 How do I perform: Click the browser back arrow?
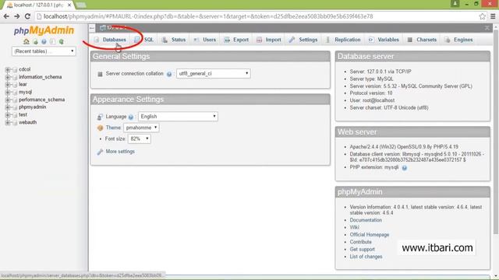6,16
